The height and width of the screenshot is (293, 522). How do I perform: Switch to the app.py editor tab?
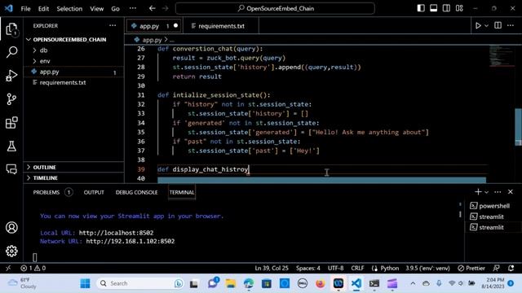pos(153,26)
